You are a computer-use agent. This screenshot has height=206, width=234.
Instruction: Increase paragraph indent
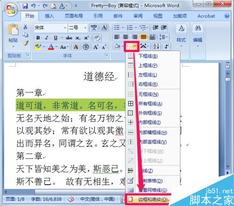pos(164,28)
